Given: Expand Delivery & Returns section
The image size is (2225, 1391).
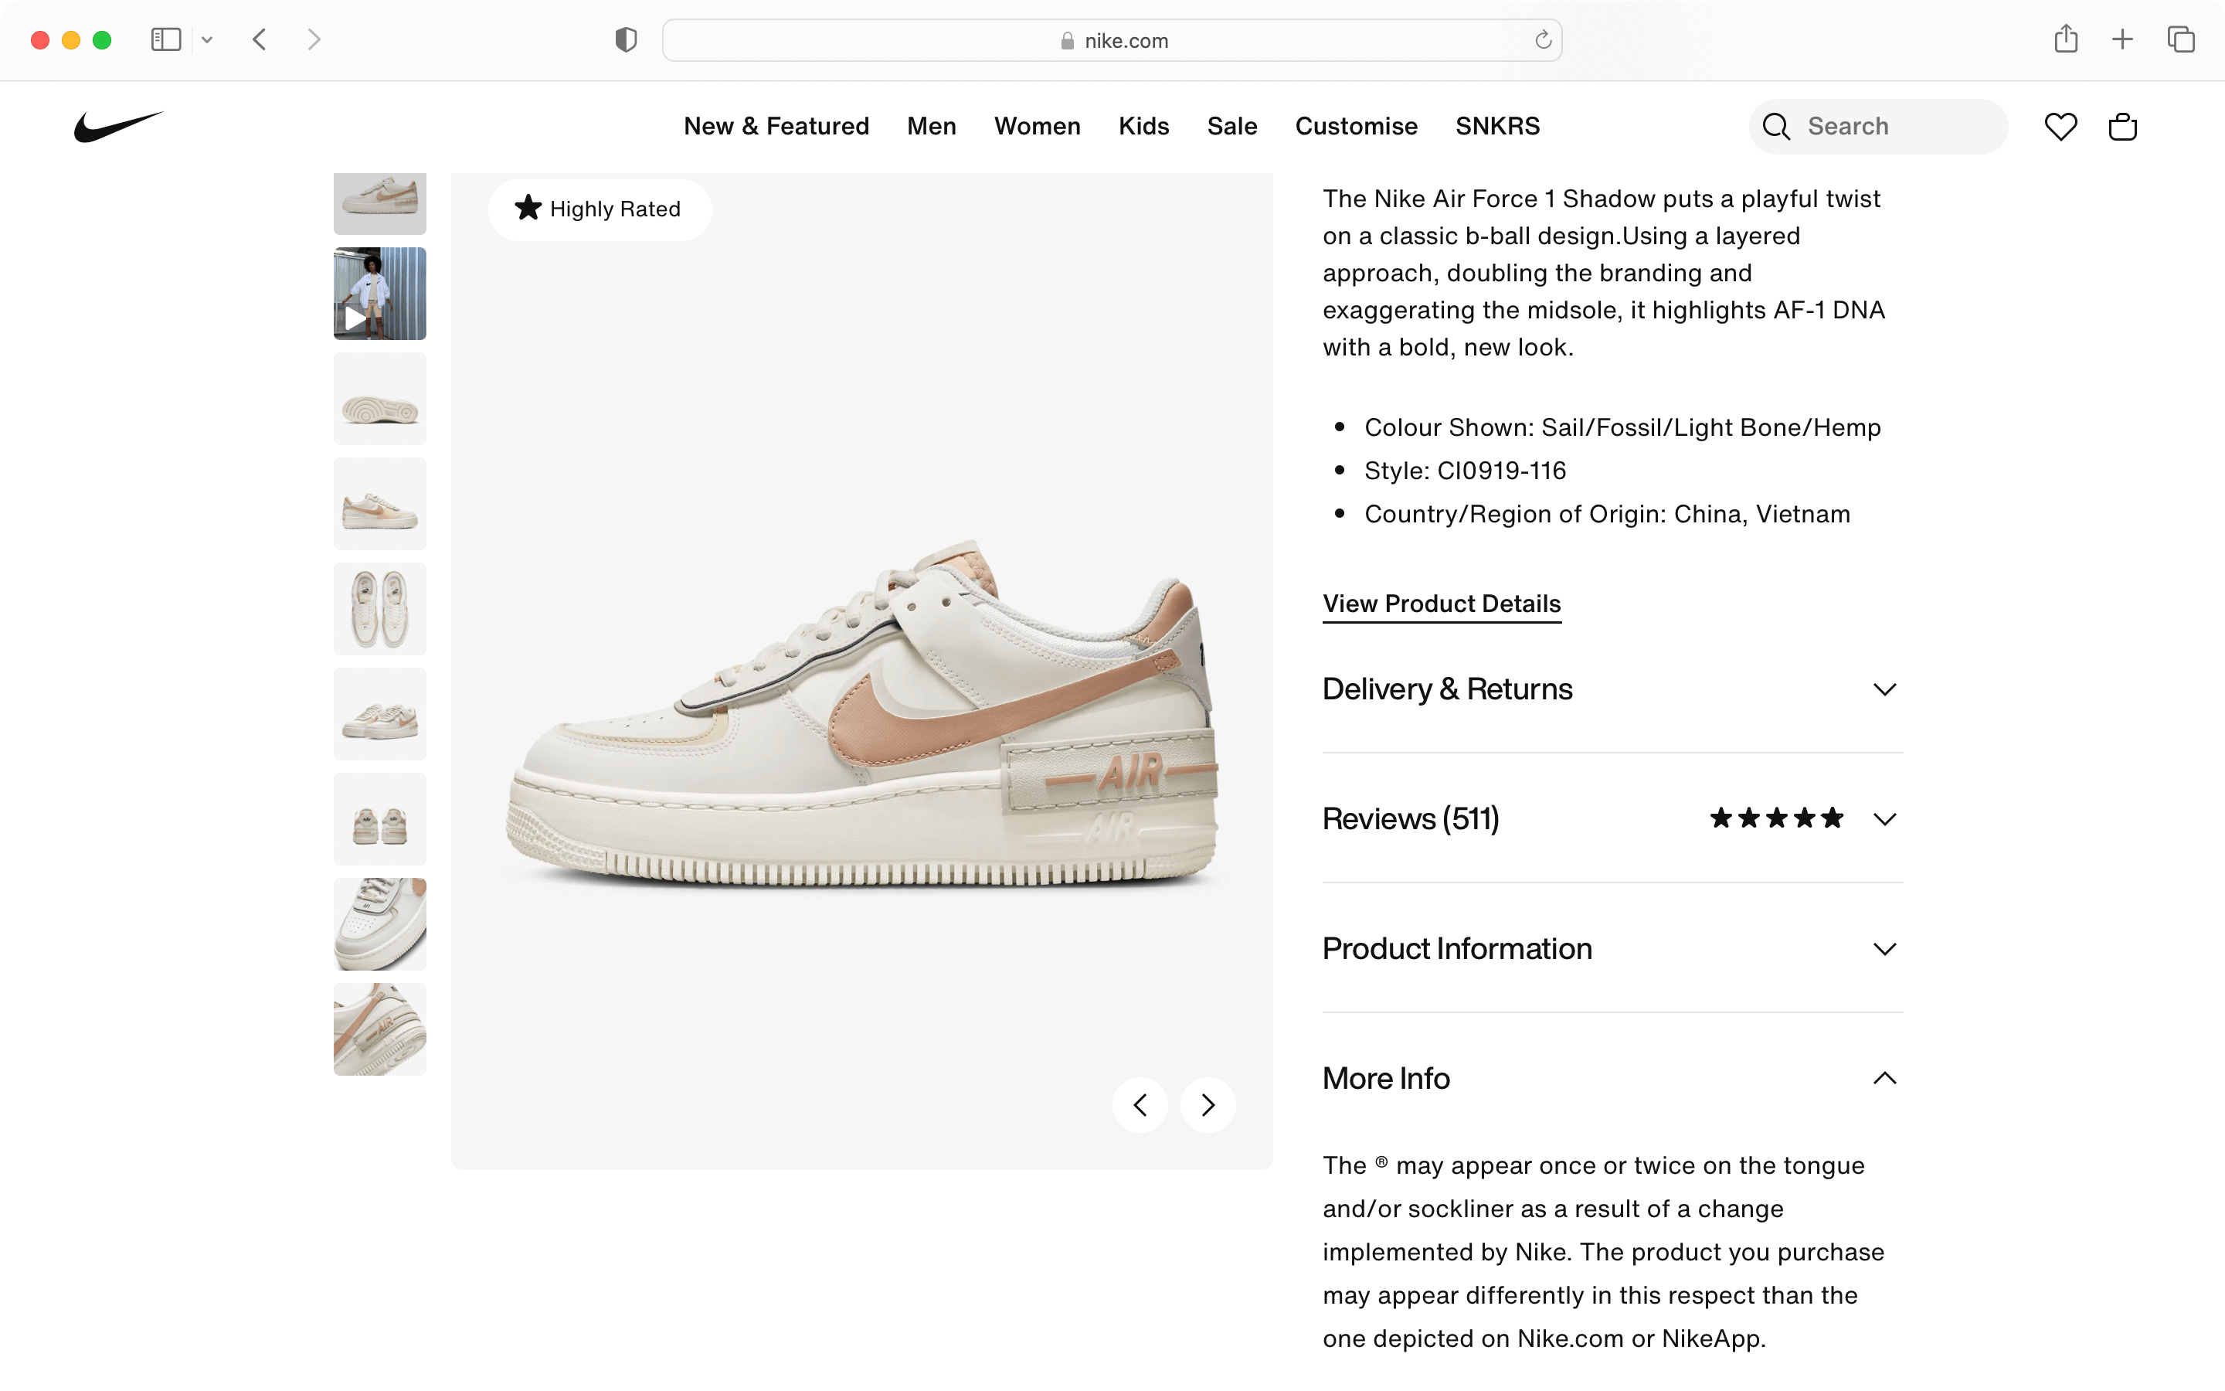Looking at the screenshot, I should (1612, 689).
